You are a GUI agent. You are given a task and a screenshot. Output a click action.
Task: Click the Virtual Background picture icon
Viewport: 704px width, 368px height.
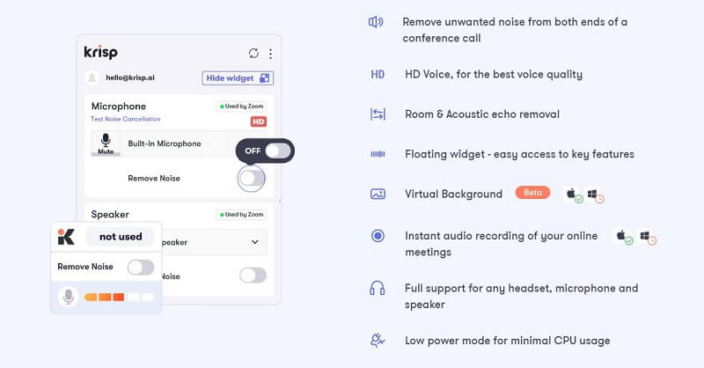pyautogui.click(x=378, y=194)
